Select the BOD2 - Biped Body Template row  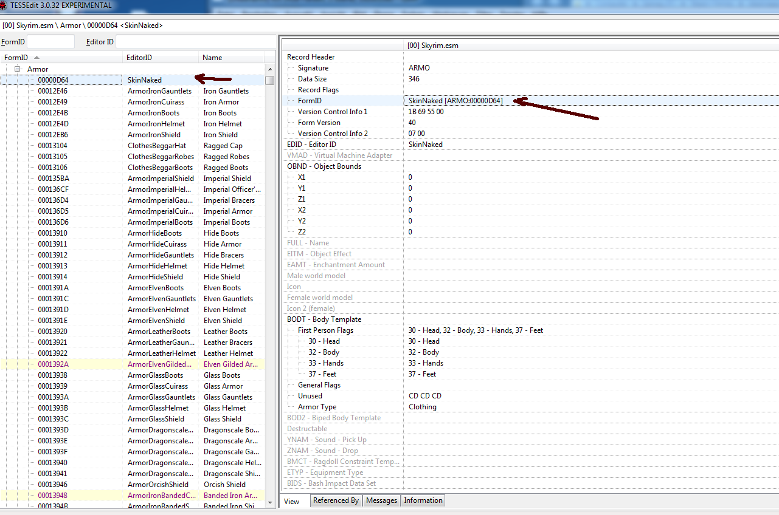(x=530, y=418)
